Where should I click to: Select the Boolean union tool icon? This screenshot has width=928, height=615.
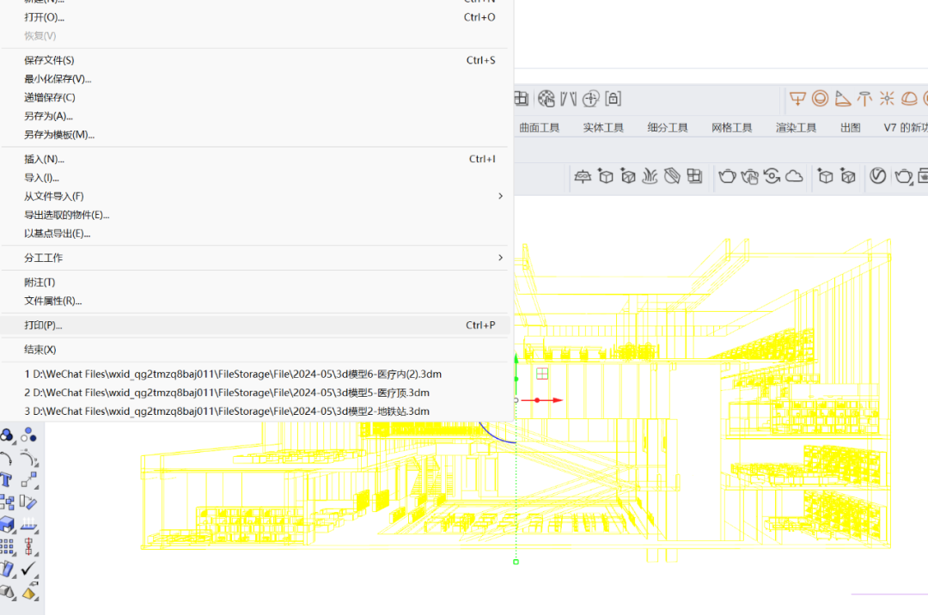[x=7, y=435]
